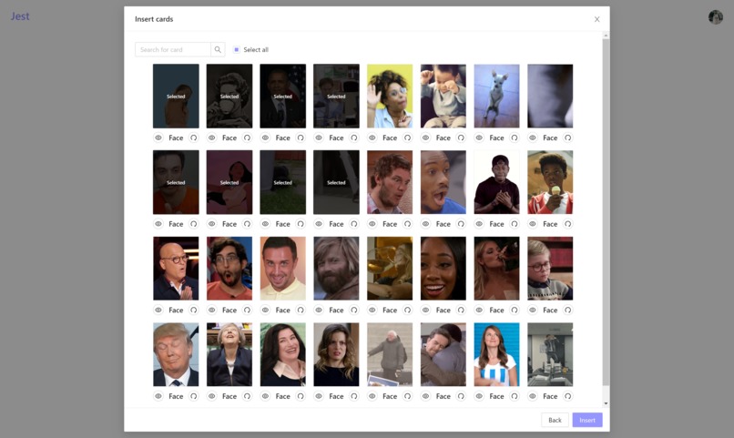Click circular arrow under plaid shirt man card

407,224
